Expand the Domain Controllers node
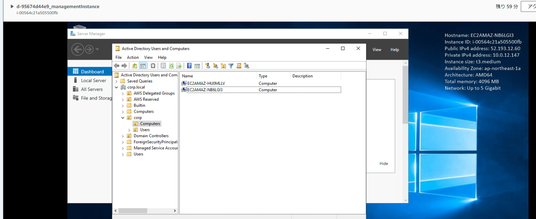Image resolution: width=536 pixels, height=219 pixels. 123,136
